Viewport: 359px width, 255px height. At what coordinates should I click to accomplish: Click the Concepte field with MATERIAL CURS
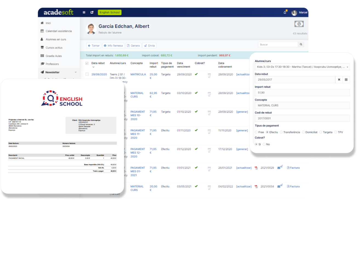tap(302, 105)
